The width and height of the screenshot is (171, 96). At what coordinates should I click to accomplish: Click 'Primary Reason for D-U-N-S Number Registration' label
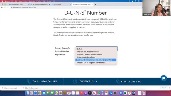tap(63, 51)
